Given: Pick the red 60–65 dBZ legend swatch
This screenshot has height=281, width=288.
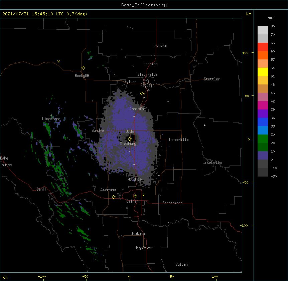Looking at the screenshot, I should [263, 47].
